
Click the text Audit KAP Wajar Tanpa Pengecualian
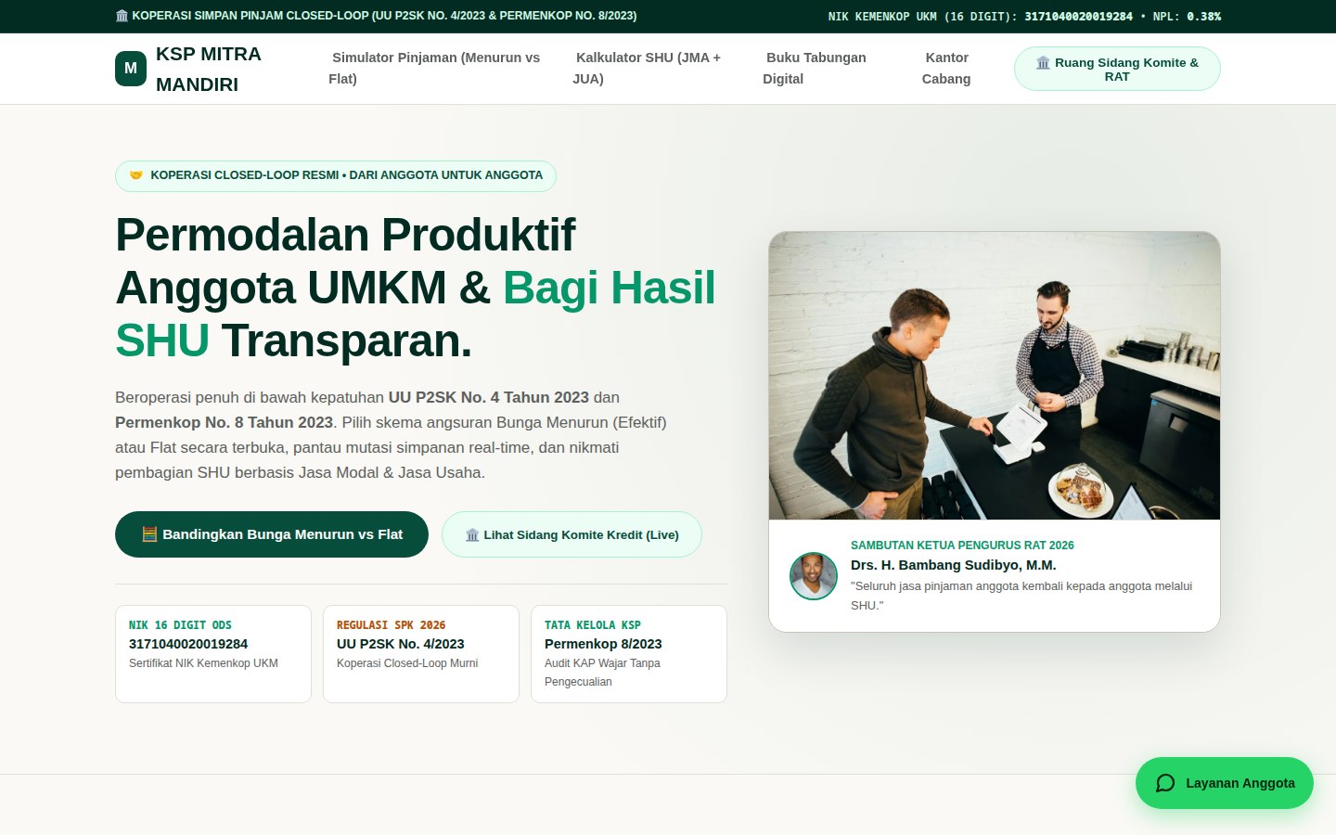[602, 673]
